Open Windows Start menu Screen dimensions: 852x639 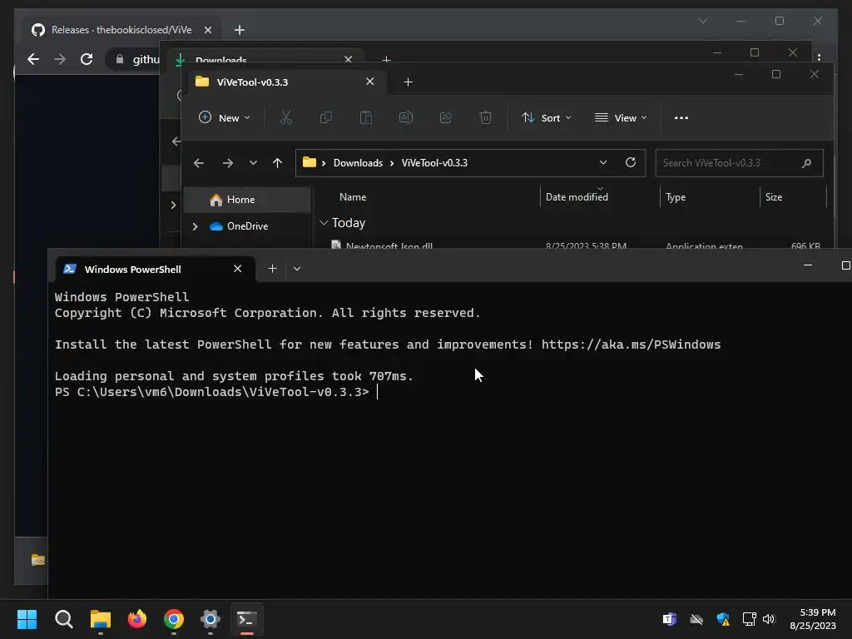click(27, 619)
